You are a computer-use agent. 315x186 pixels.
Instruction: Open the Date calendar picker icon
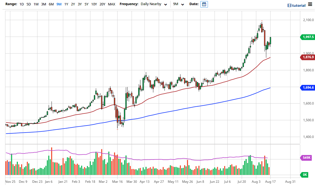204,4
